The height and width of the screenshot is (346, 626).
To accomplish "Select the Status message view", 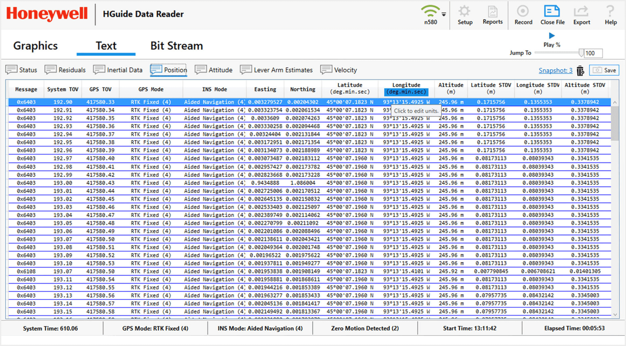I will coord(21,70).
